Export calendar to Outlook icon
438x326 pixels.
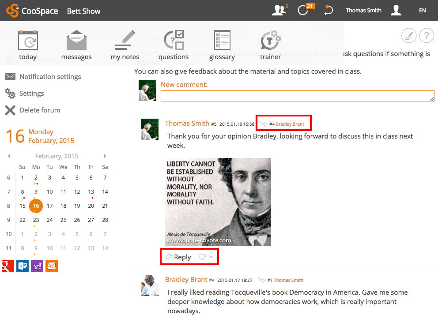tap(23, 266)
